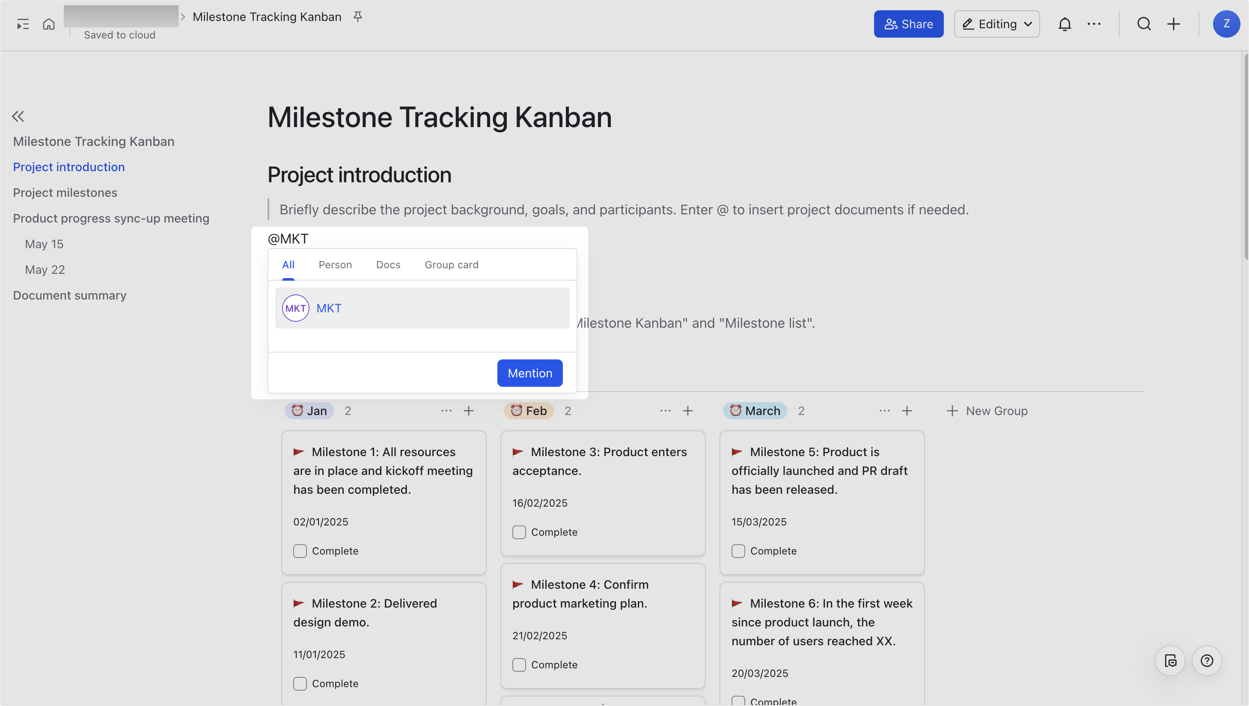Click the 02/01/2025 date on Milestone 1

coord(321,522)
